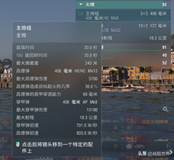The height and width of the screenshot is (160, 174).
Task: Open the settings gear icon above flags
Action: [165, 109]
